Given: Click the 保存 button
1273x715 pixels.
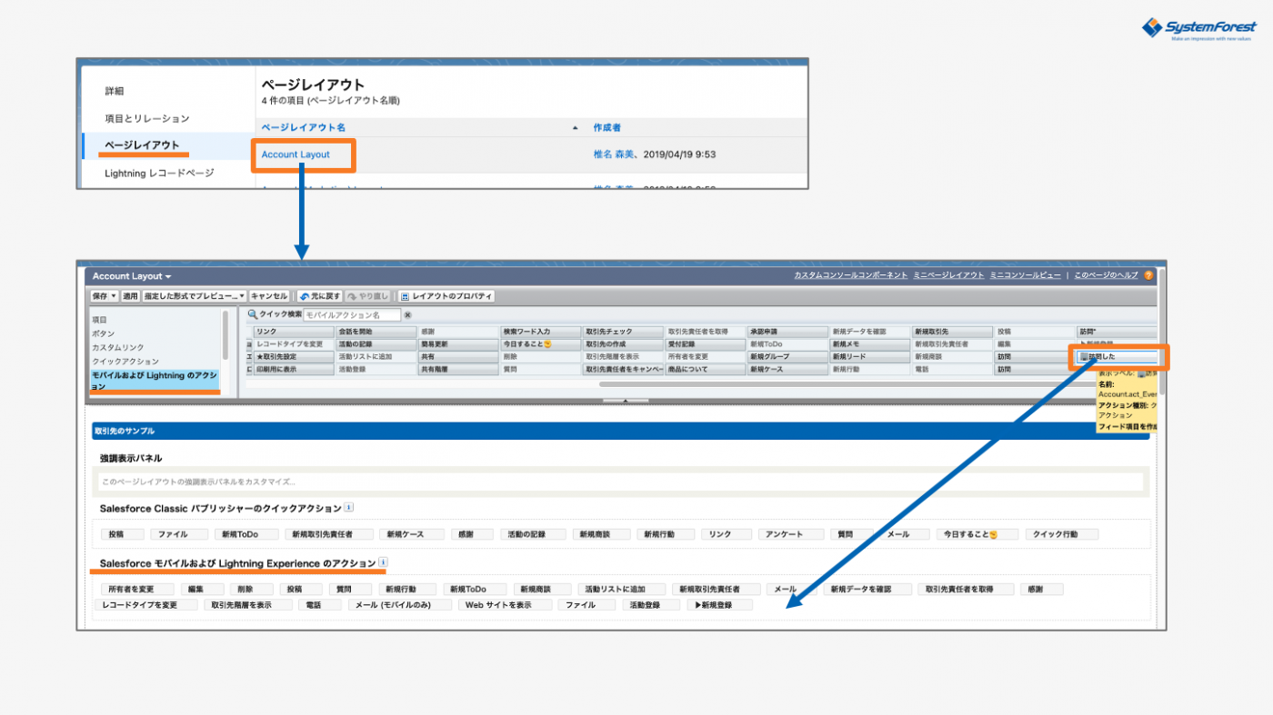Looking at the screenshot, I should click(99, 296).
